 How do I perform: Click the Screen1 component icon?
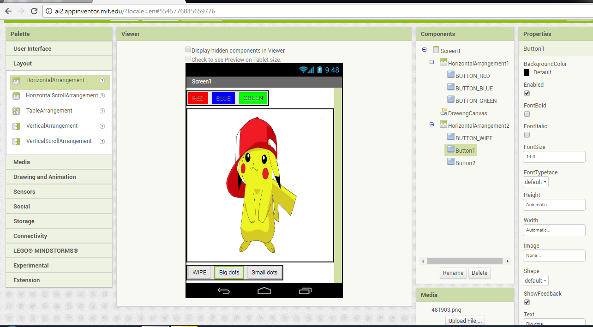(x=436, y=50)
